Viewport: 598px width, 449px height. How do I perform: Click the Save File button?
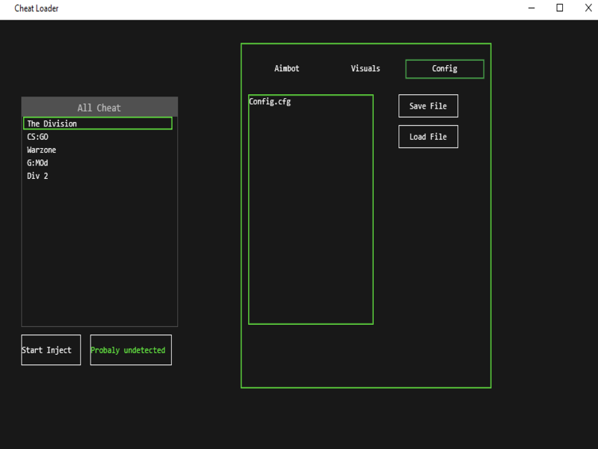click(x=428, y=106)
